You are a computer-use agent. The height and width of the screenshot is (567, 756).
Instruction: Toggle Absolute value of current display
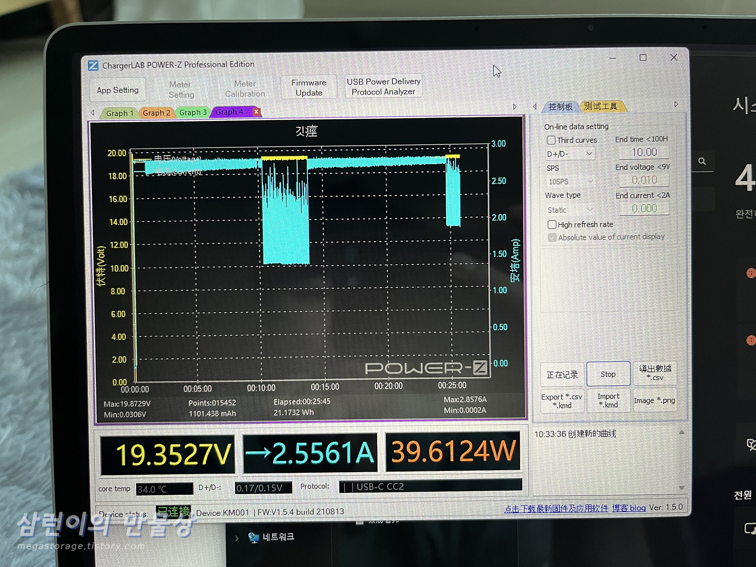pos(552,237)
